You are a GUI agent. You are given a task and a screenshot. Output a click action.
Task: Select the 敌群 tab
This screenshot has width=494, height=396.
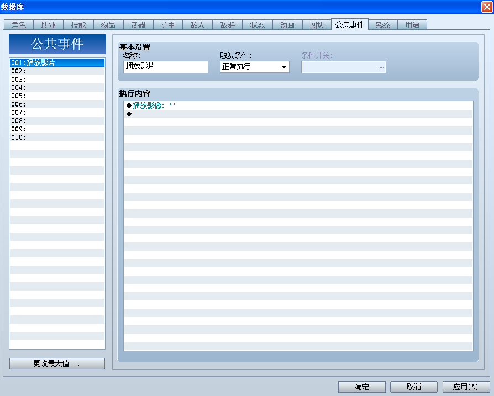coord(228,24)
